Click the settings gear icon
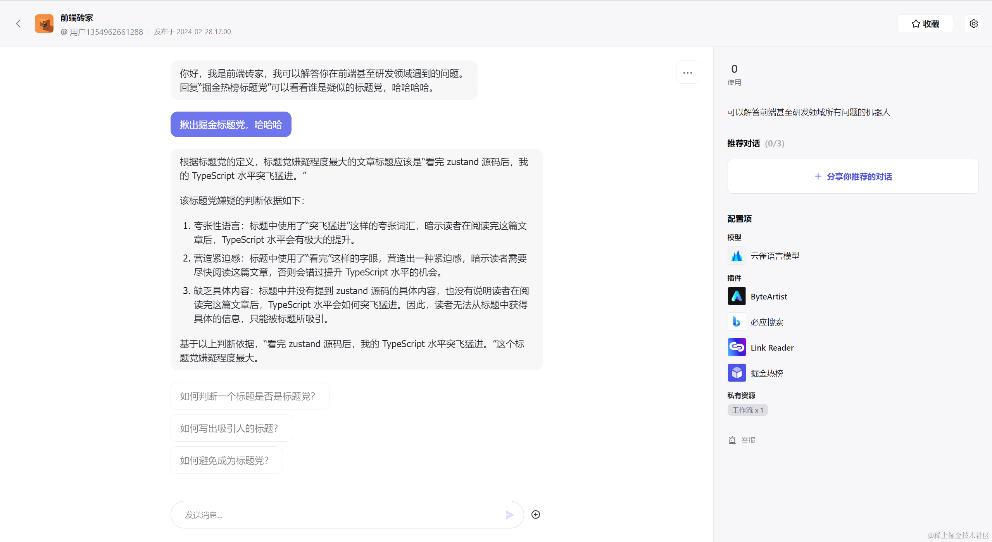 (x=973, y=24)
